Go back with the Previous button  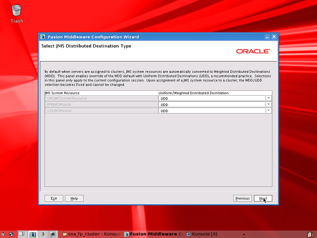pos(242,198)
